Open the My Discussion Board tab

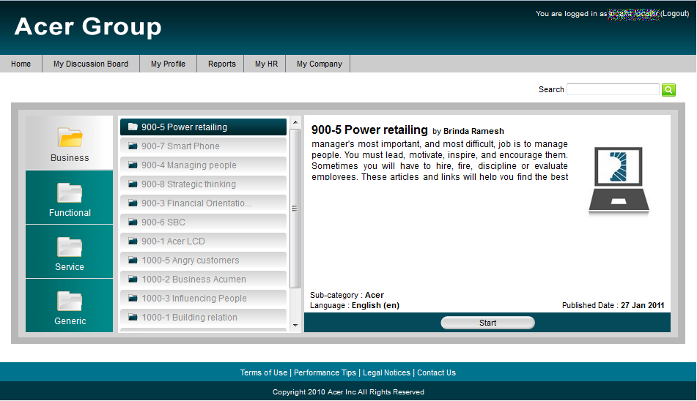pyautogui.click(x=91, y=64)
